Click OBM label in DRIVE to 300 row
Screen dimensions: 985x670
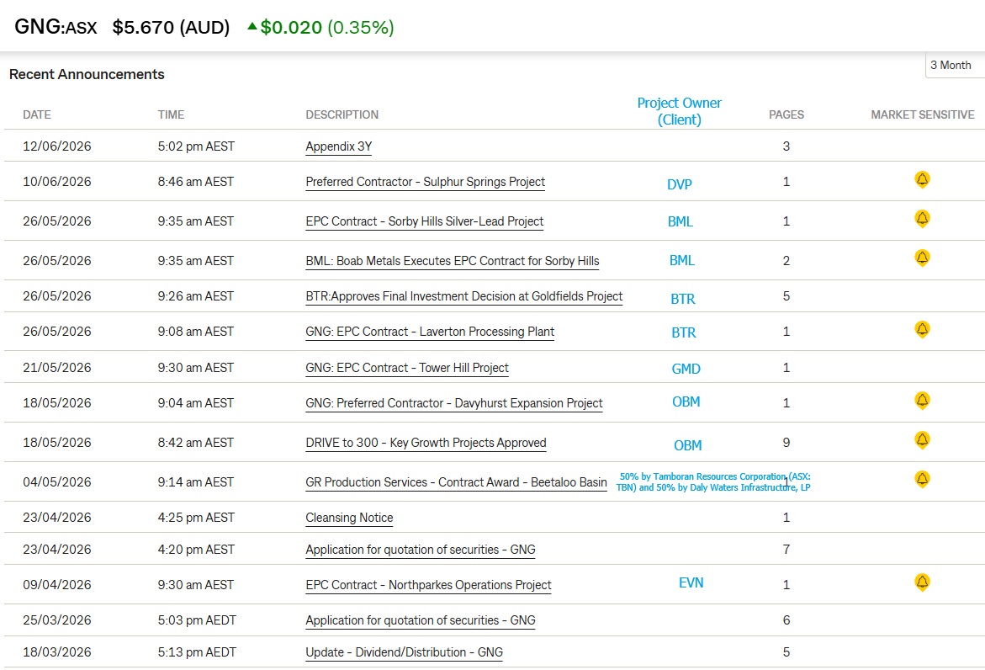tap(688, 445)
